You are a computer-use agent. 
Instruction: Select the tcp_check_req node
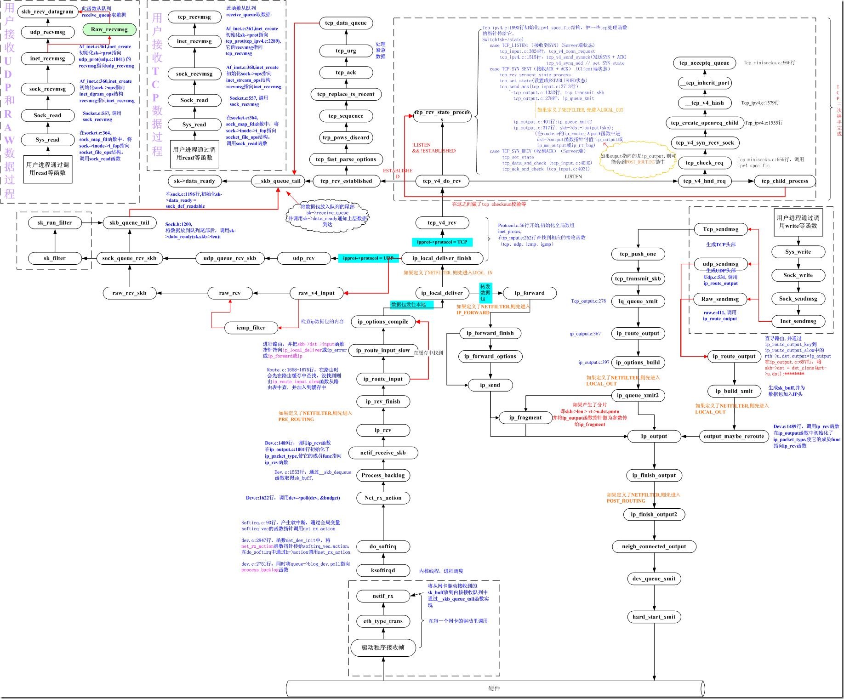coord(705,163)
